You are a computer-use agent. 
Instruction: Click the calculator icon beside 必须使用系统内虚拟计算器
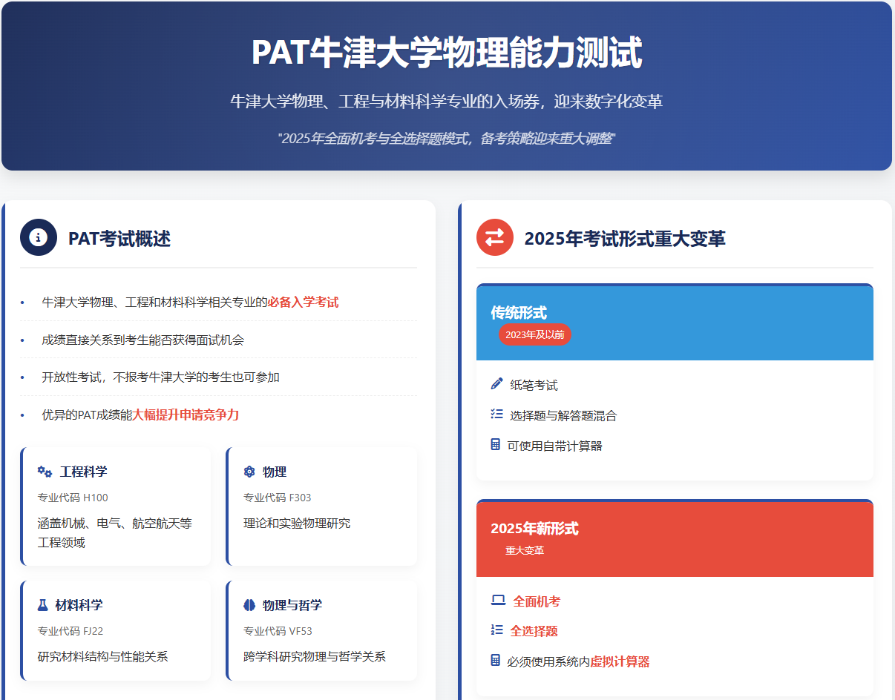coord(496,660)
